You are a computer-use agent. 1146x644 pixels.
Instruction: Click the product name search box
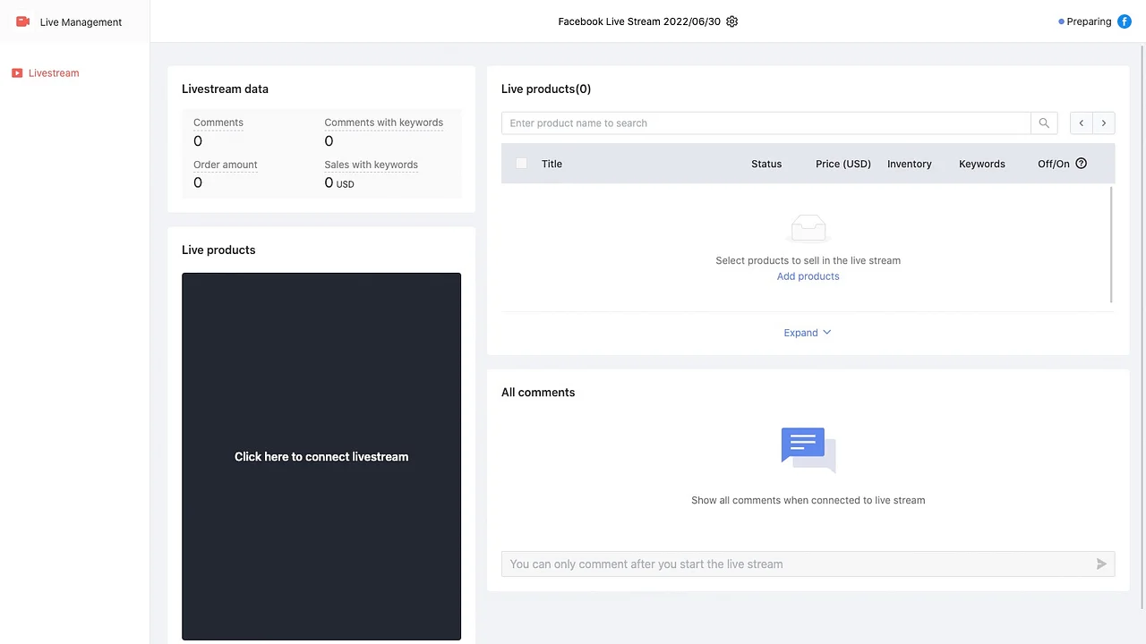pos(765,123)
